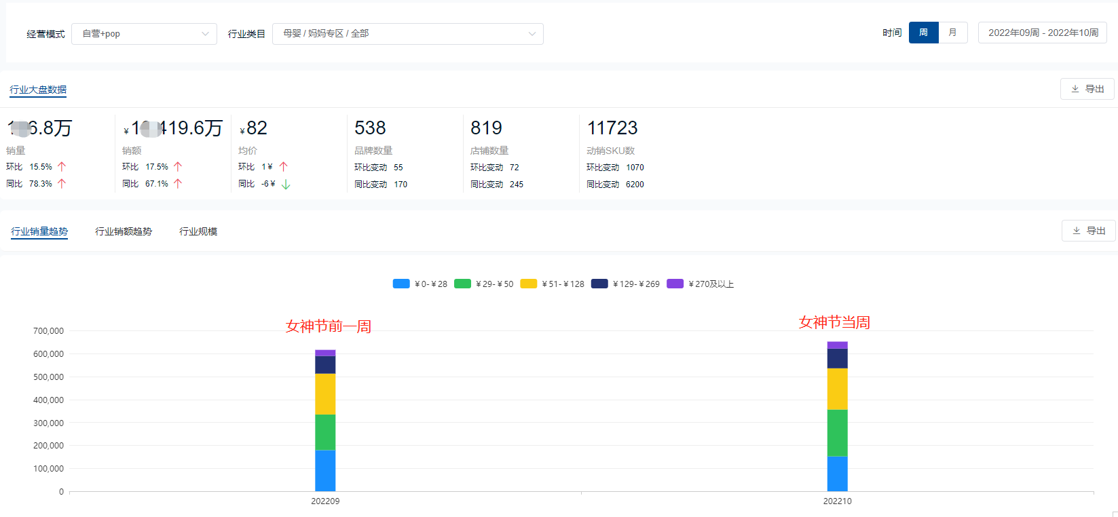Click the yellow segment of the 202209 bar
The height and width of the screenshot is (517, 1118).
tap(325, 394)
